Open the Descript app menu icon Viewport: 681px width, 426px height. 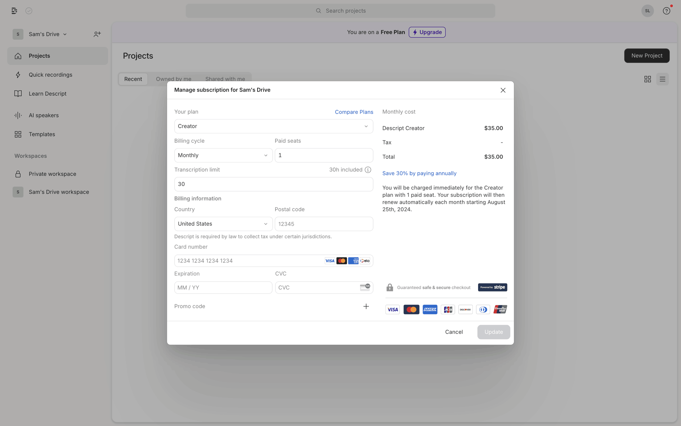[x=14, y=11]
